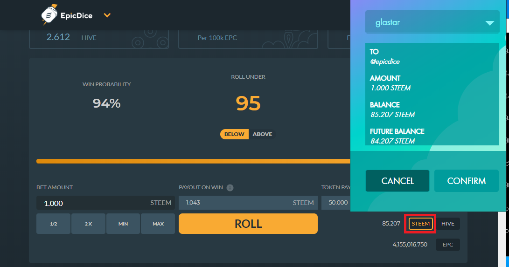
Task: Set the bet to MIN
Action: pyautogui.click(x=123, y=224)
